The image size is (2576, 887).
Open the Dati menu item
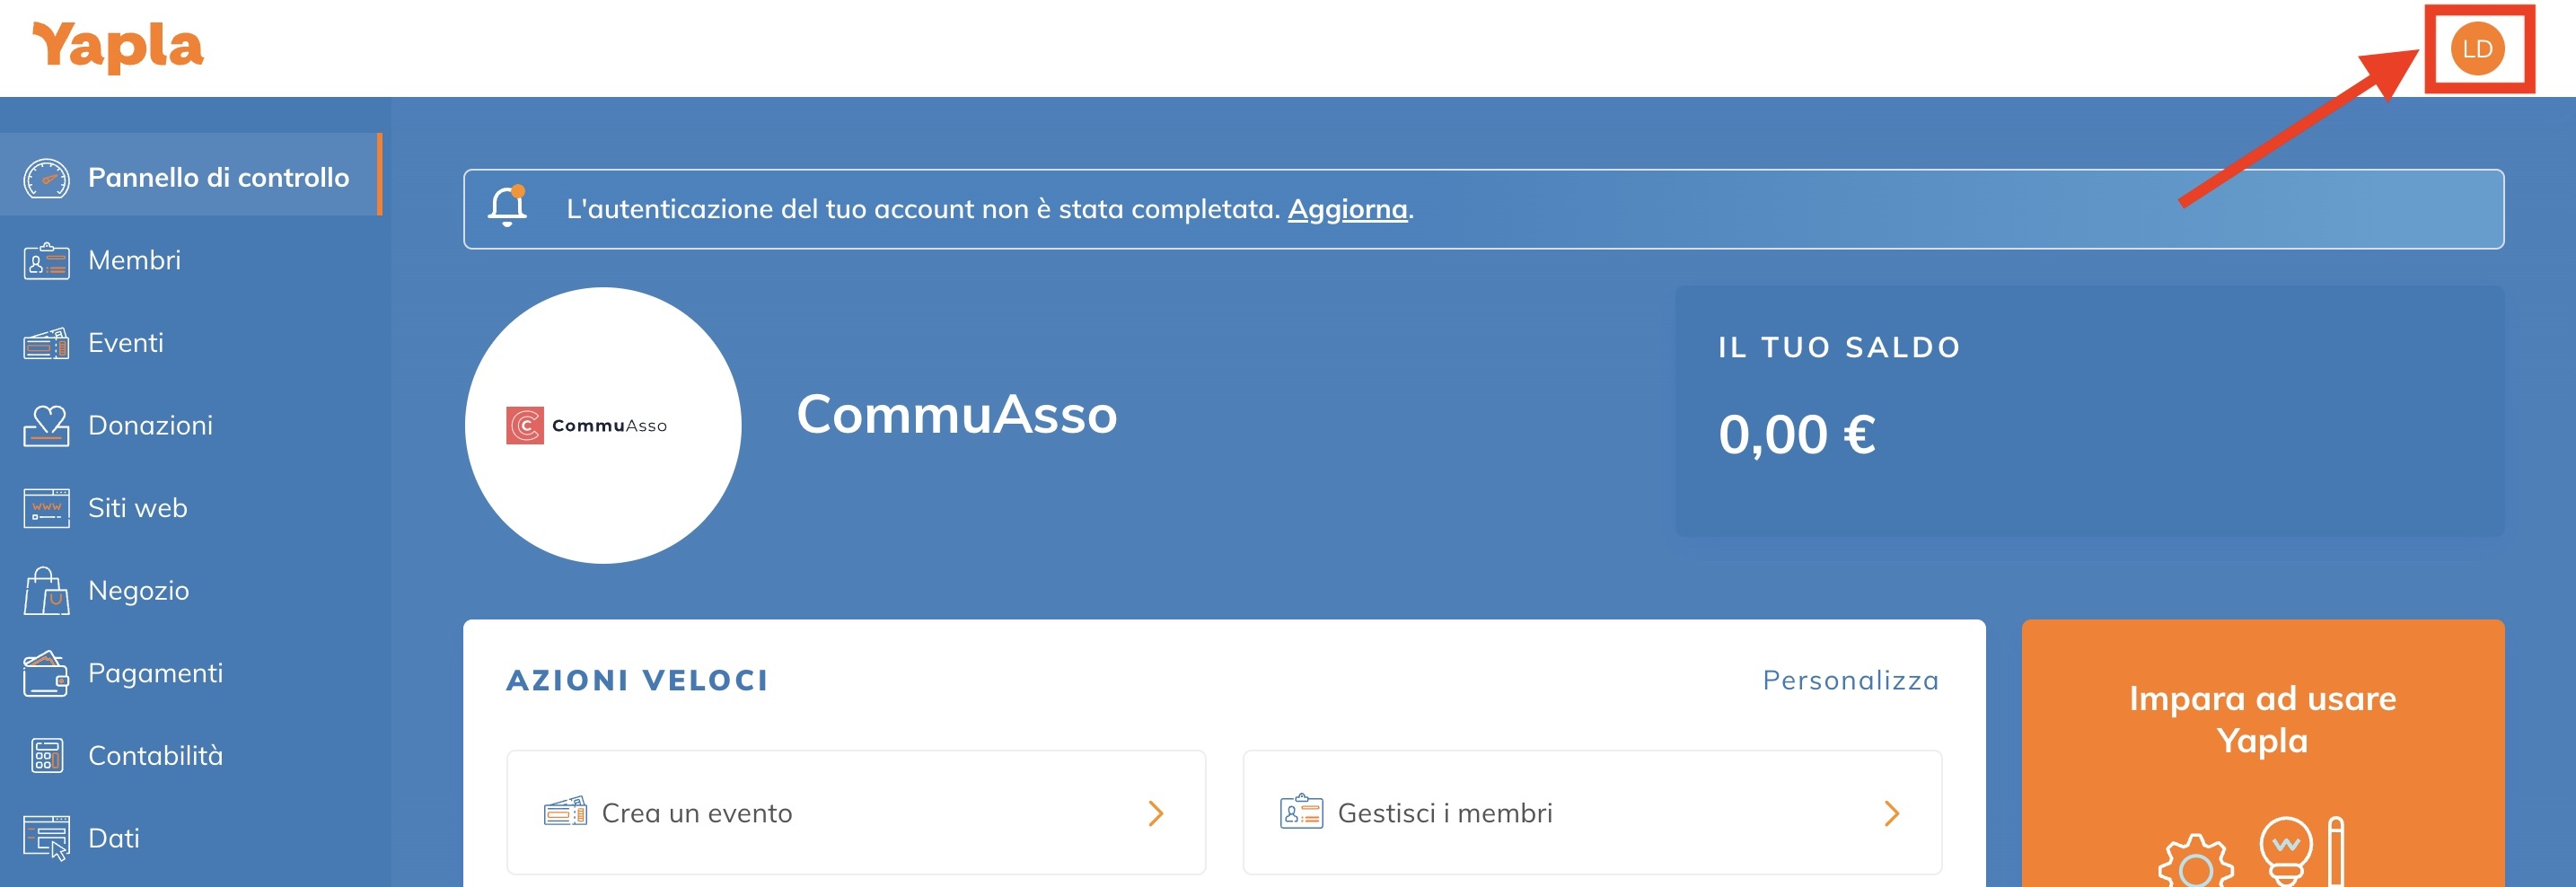[x=113, y=838]
